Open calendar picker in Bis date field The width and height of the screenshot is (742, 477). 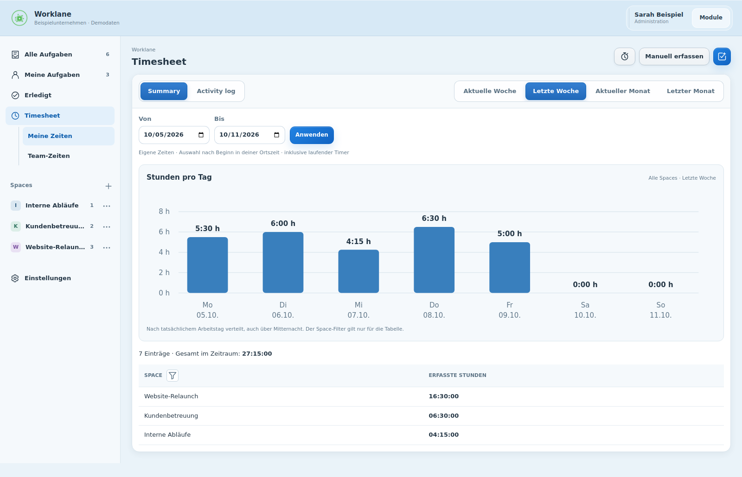[276, 135]
